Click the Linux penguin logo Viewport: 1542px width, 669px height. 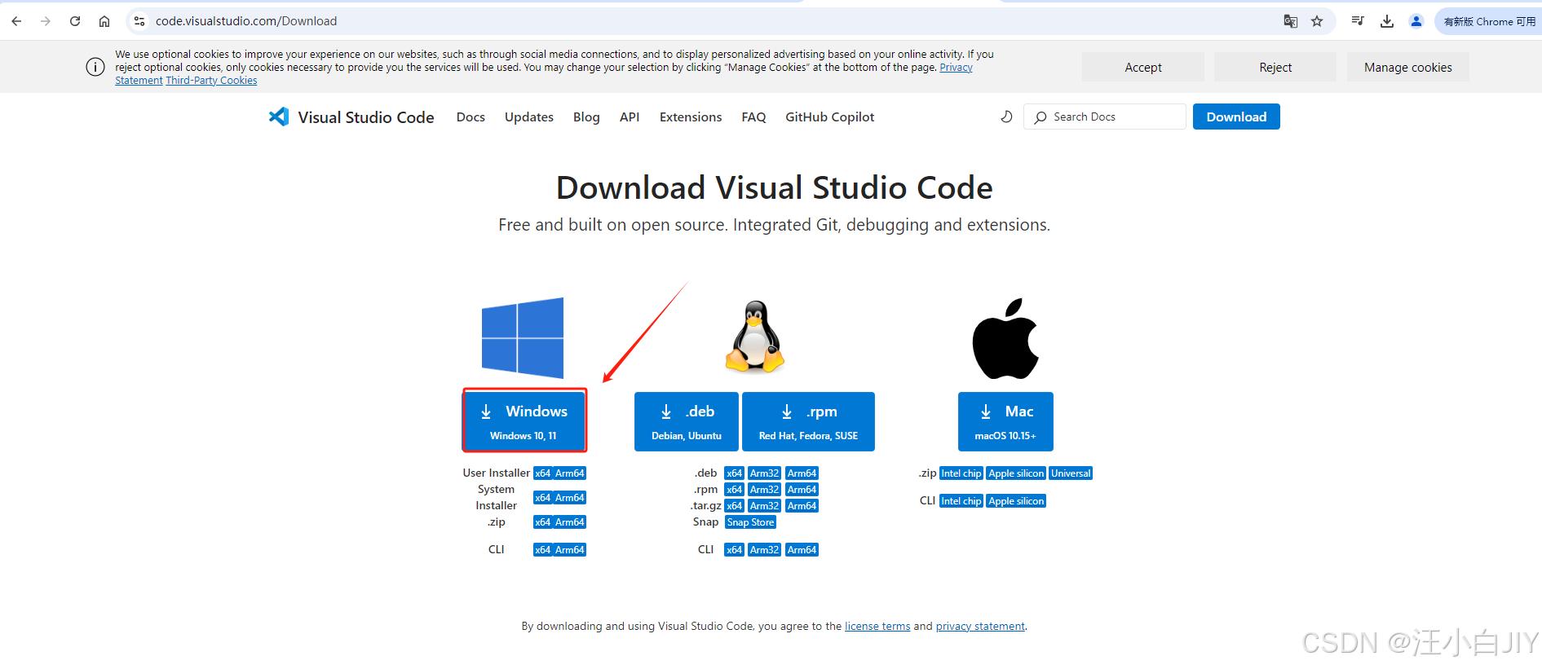755,337
